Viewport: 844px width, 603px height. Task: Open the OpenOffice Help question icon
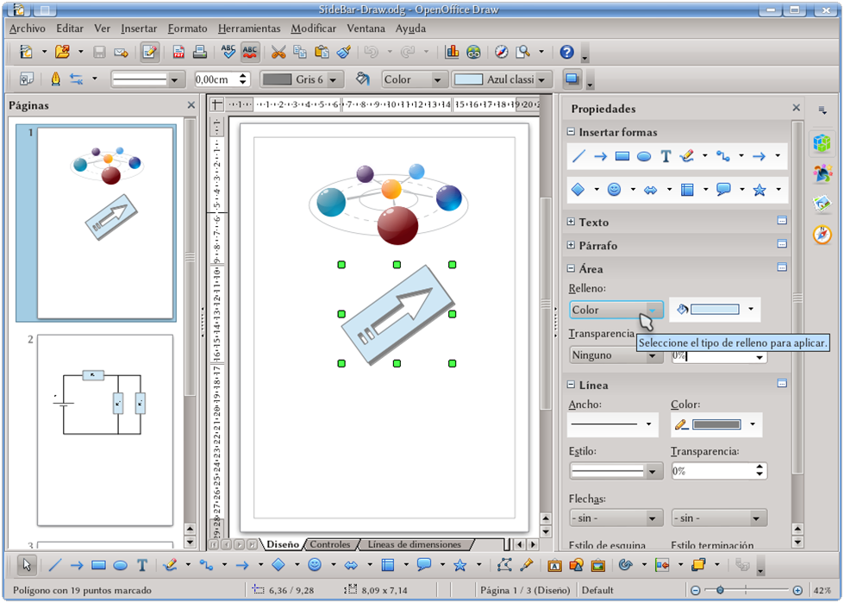(566, 52)
